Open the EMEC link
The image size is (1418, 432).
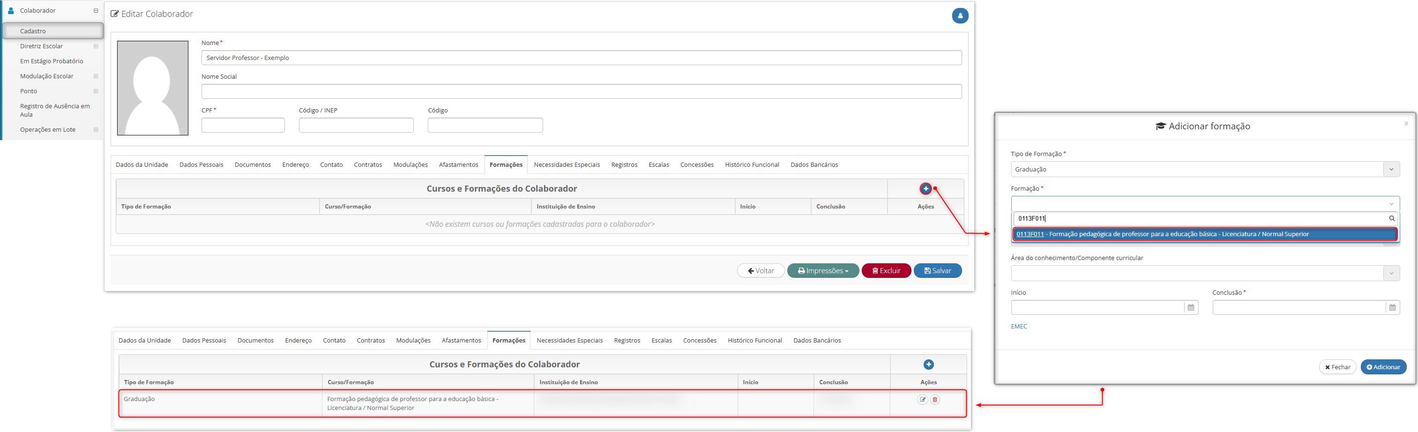(x=1018, y=326)
